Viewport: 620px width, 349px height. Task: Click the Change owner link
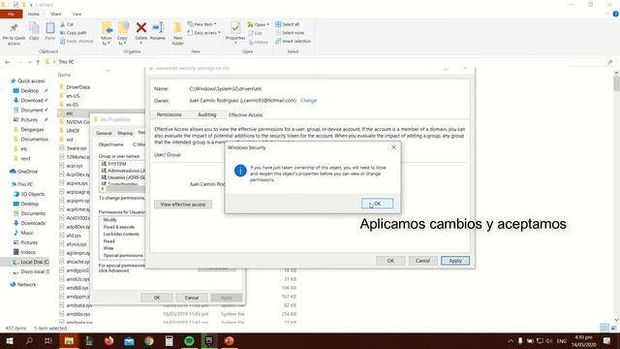coord(308,101)
